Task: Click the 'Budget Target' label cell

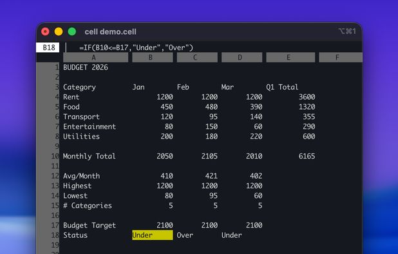Action: point(90,225)
